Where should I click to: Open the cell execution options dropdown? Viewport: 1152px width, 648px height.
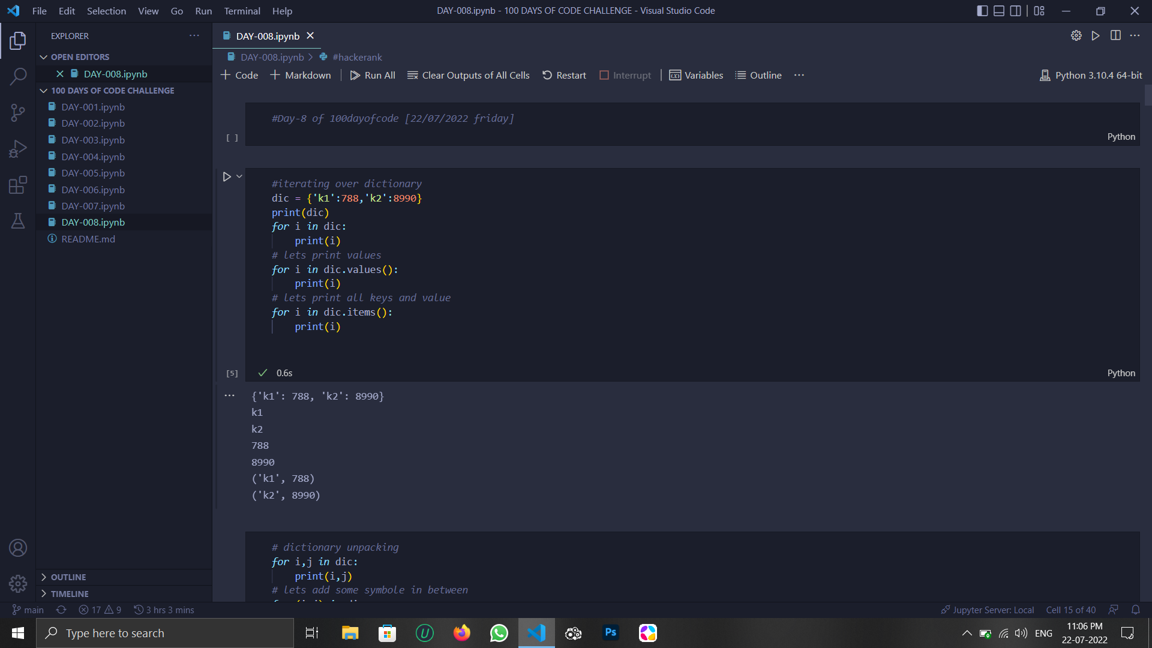(239, 176)
